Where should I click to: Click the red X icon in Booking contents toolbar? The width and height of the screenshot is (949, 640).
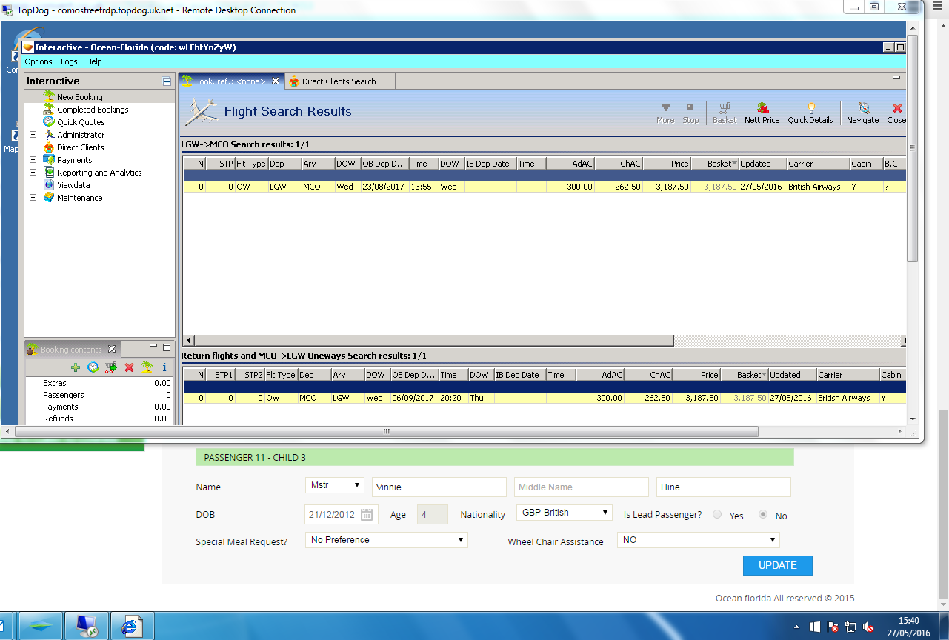coord(129,367)
